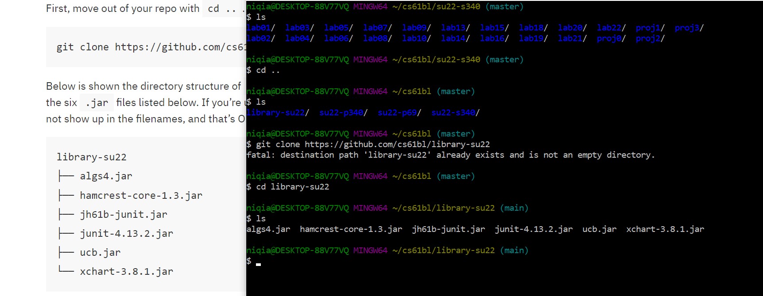Select ucb.jar in the directory tree
763x296 pixels.
[100, 253]
